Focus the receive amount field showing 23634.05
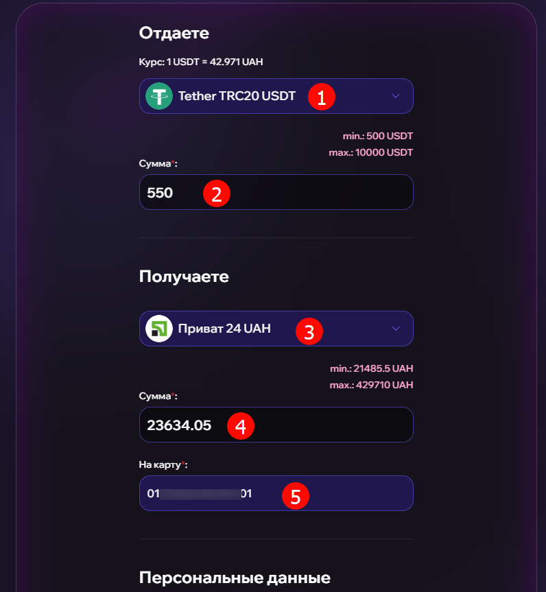Screen dimensions: 546x592 coord(276,425)
